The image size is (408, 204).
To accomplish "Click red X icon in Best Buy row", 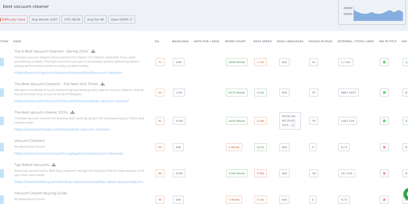I will (x=384, y=173).
